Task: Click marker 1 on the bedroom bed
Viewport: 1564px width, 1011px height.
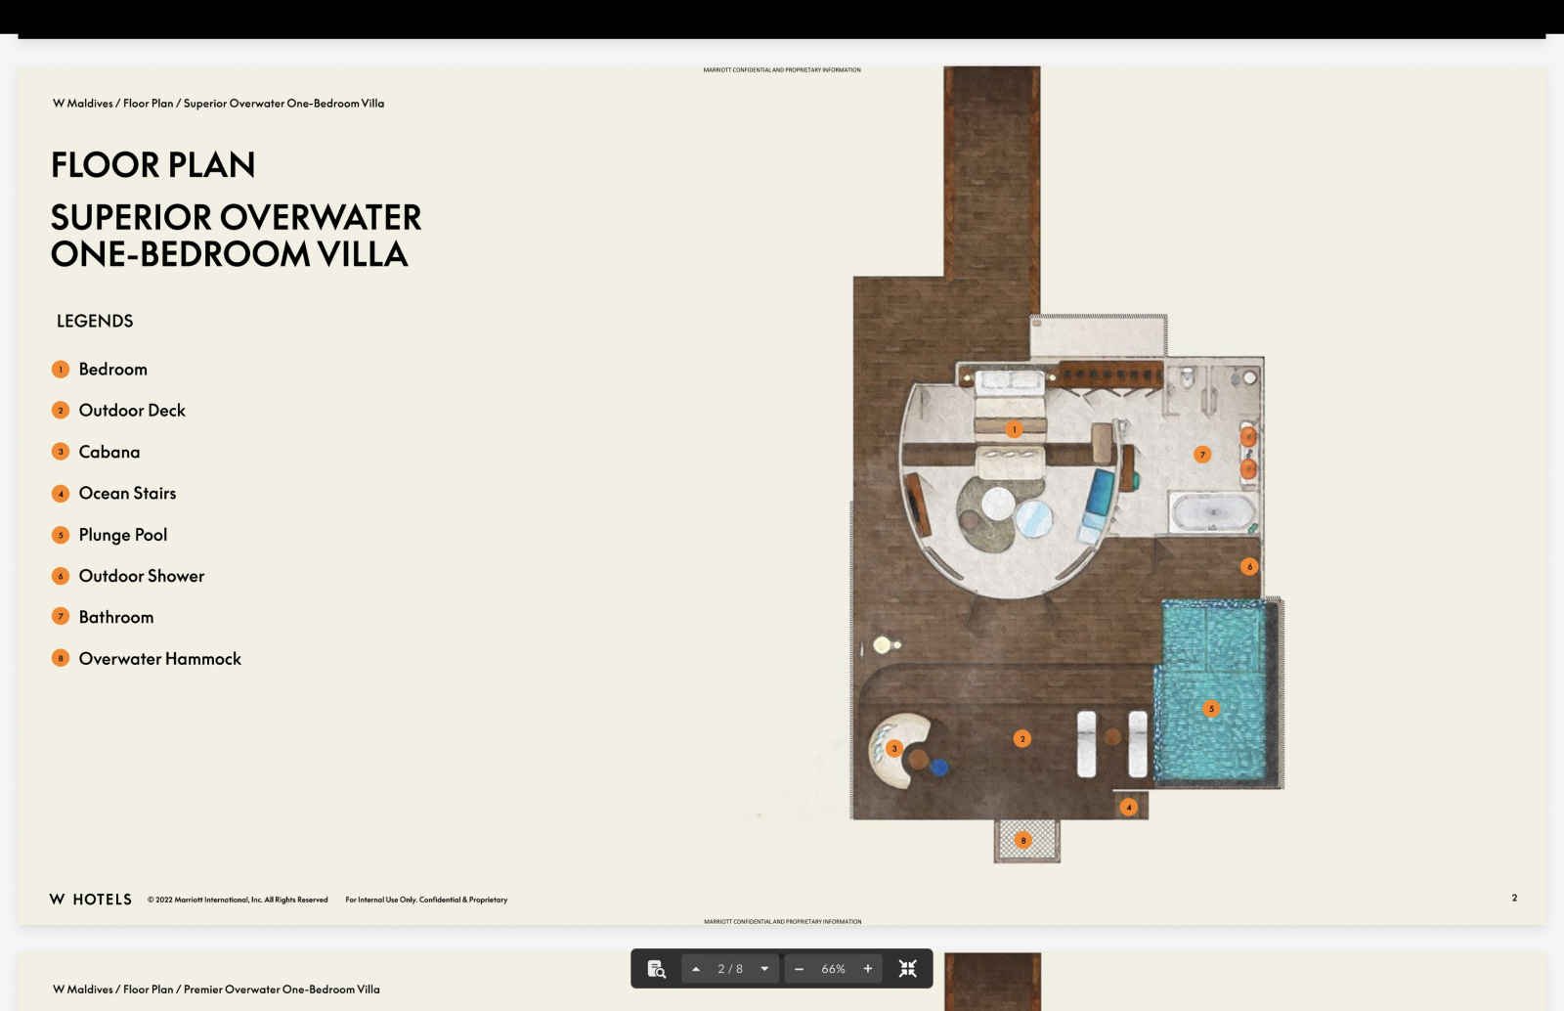Action: [1014, 429]
